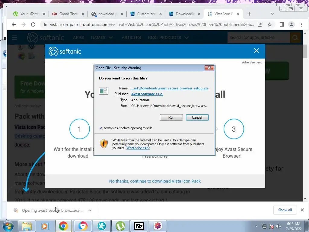
Task: Open APPS in Softonic navigation
Action: coord(78,37)
